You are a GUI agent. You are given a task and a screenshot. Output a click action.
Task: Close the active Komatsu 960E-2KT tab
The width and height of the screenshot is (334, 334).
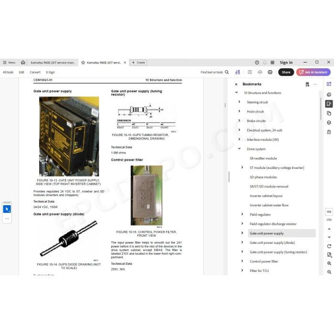click(125, 63)
